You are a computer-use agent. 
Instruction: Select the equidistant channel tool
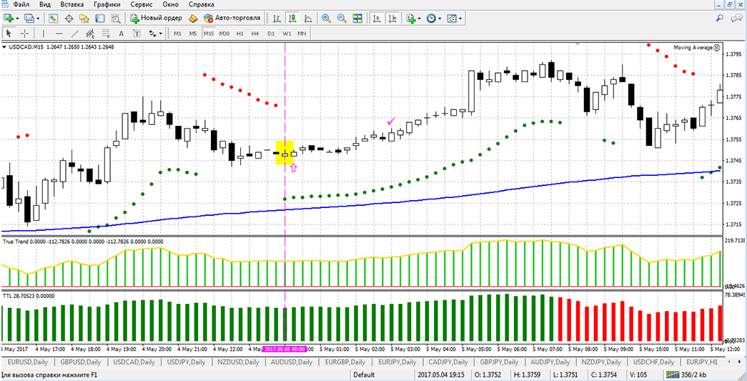click(x=90, y=34)
